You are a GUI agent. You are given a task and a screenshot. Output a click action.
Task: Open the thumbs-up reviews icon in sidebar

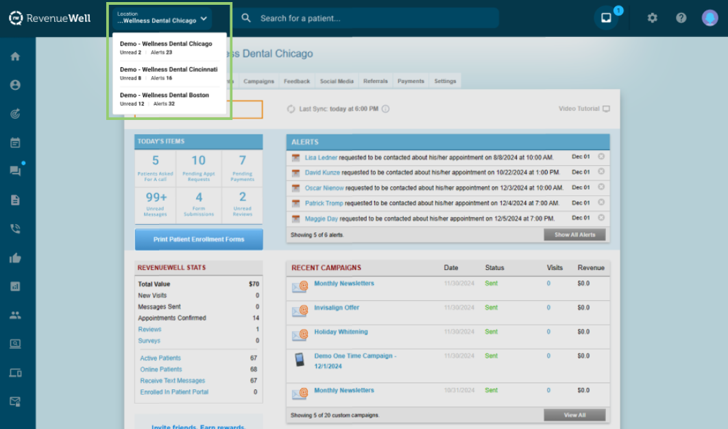[x=15, y=258]
